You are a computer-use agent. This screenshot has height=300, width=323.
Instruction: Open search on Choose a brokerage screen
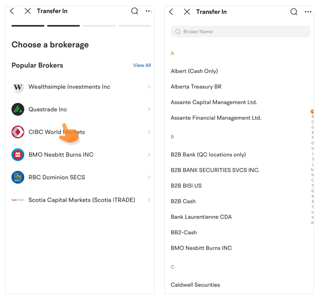(135, 11)
